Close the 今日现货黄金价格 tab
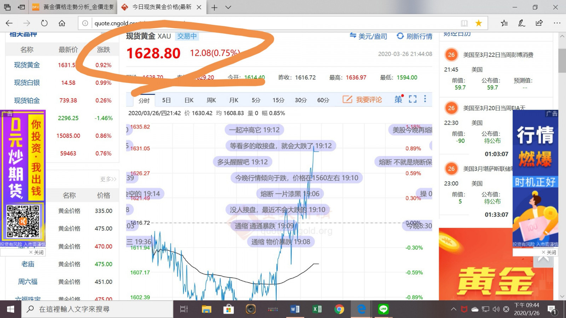566x318 pixels. (x=199, y=7)
